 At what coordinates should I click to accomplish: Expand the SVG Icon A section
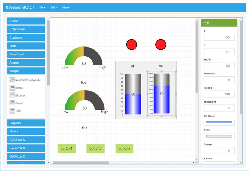pyautogui.click(x=26, y=140)
